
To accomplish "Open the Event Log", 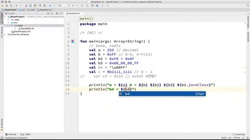I will (239, 134).
